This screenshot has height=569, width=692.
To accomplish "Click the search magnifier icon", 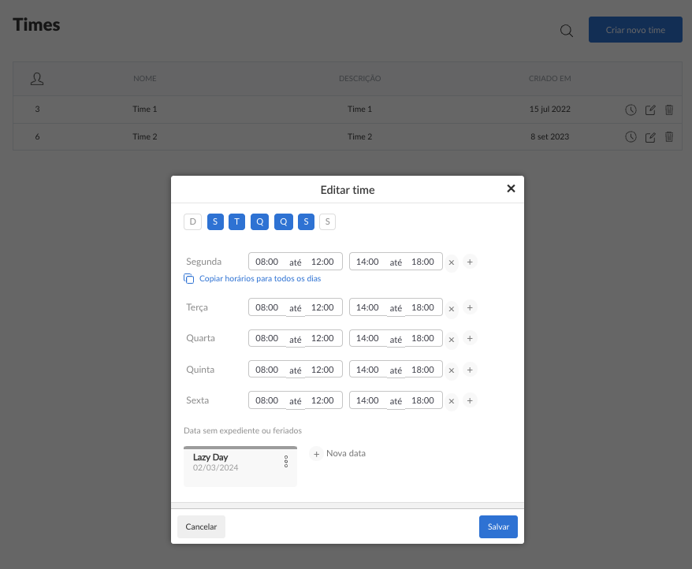I will point(566,31).
